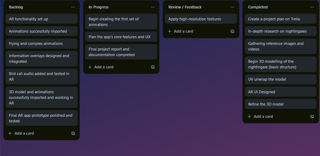
Task: Open the "UV unwrap the model" card
Action: [x=280, y=79]
